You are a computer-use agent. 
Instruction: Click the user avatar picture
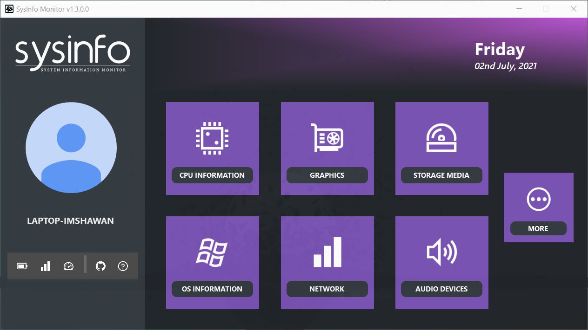tap(71, 148)
